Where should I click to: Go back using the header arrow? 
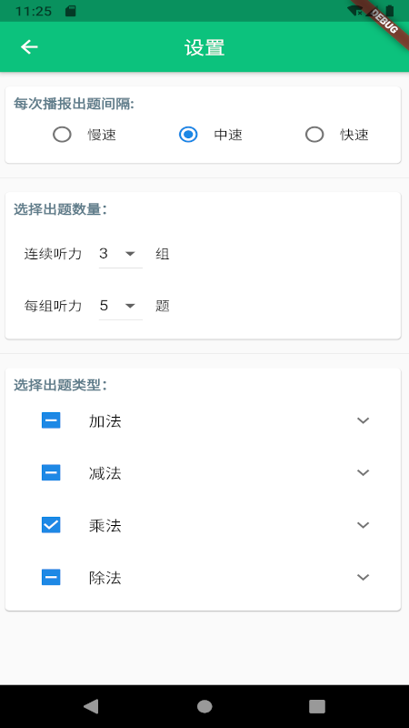tap(29, 47)
